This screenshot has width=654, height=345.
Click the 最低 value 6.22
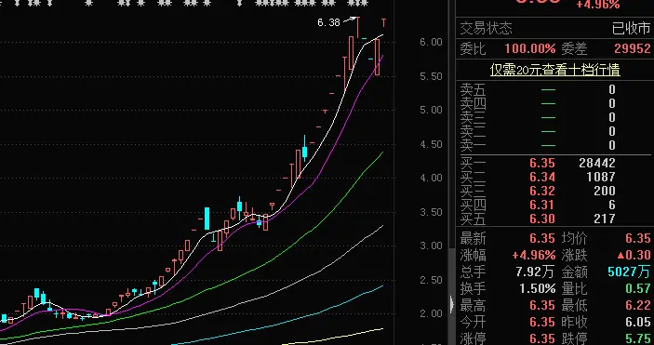click(x=638, y=306)
